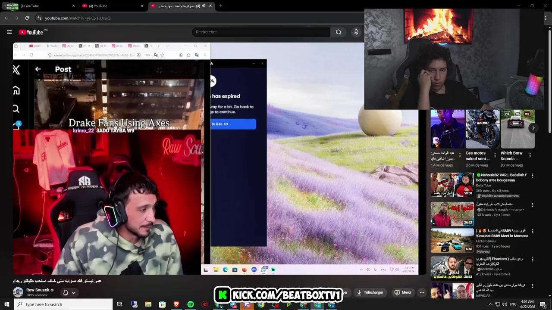
Task: Click the main video player
Action: pyautogui.click(x=220, y=158)
